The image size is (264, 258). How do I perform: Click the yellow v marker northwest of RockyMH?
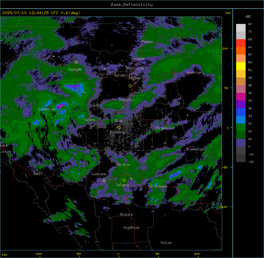coord(54,56)
